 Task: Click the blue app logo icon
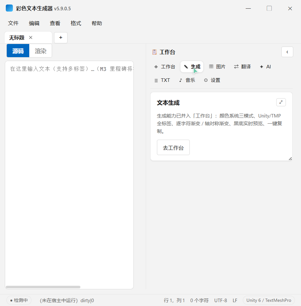[9, 8]
